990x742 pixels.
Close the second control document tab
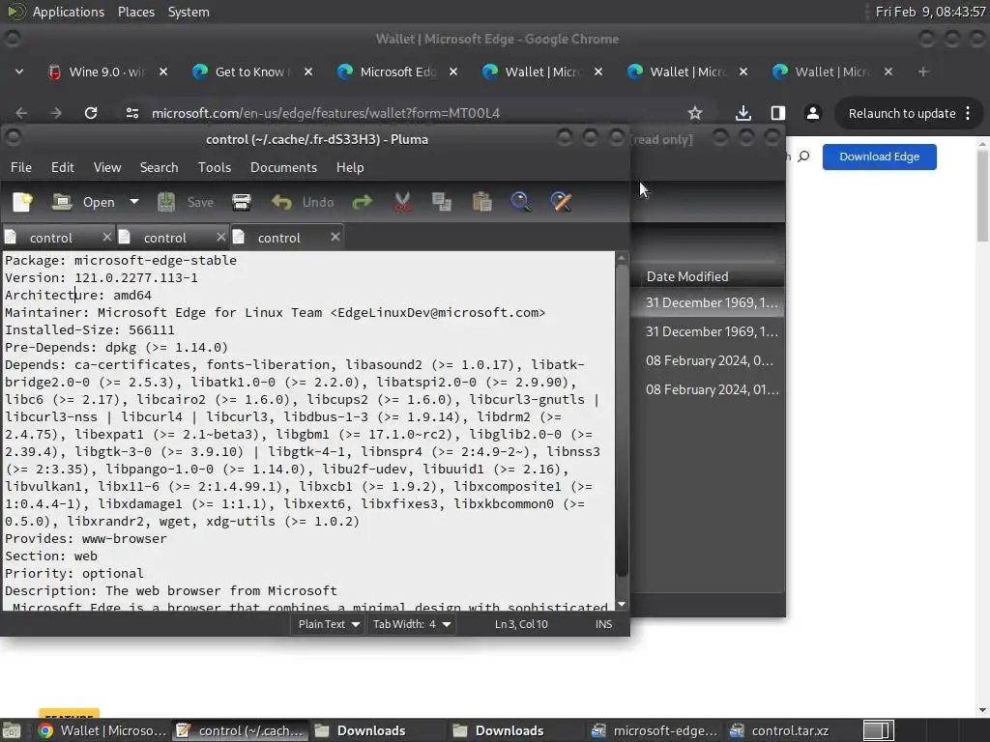(221, 238)
